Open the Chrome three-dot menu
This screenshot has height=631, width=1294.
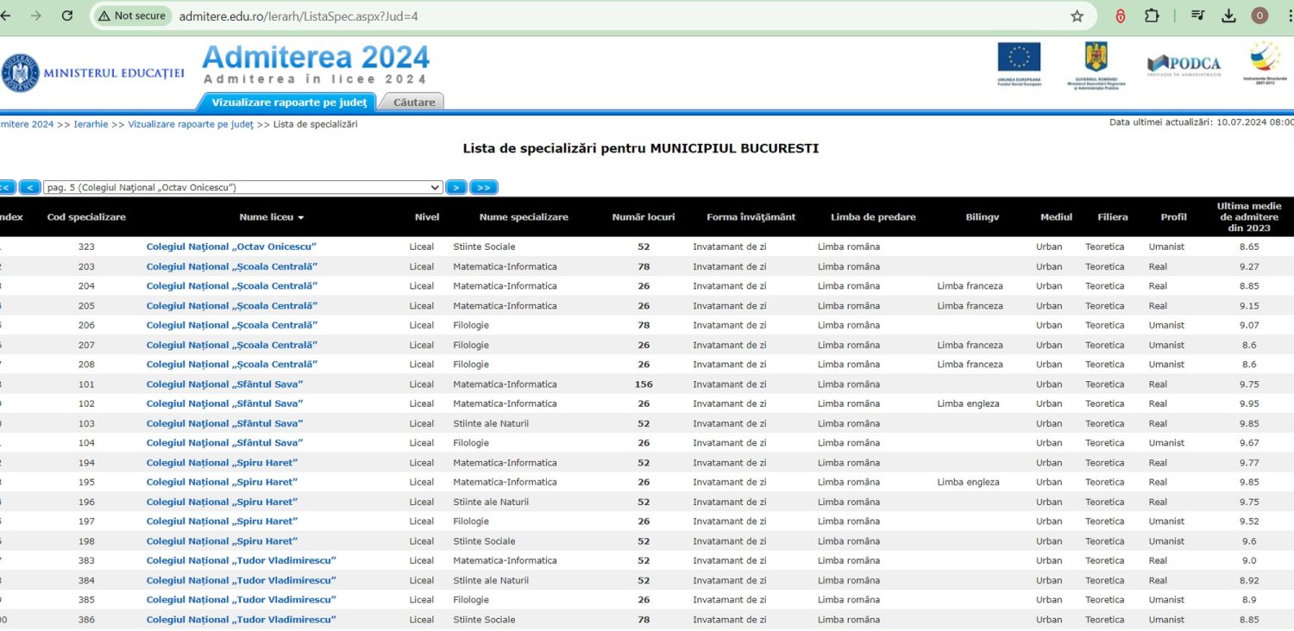[1290, 15]
